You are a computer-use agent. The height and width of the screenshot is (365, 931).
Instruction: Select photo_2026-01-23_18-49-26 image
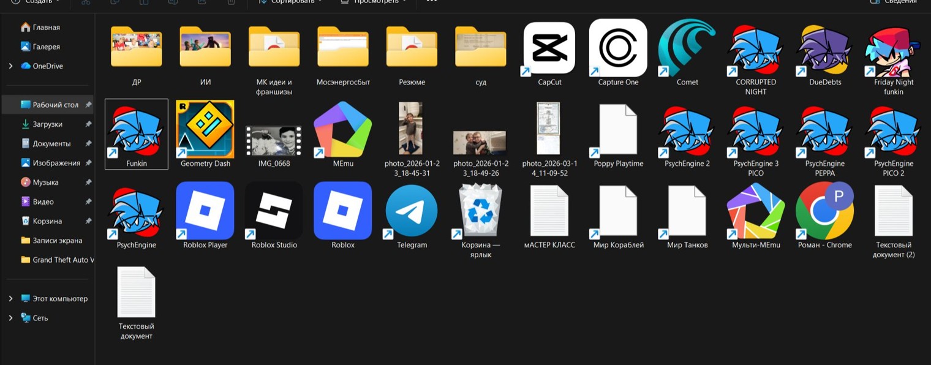click(x=481, y=153)
